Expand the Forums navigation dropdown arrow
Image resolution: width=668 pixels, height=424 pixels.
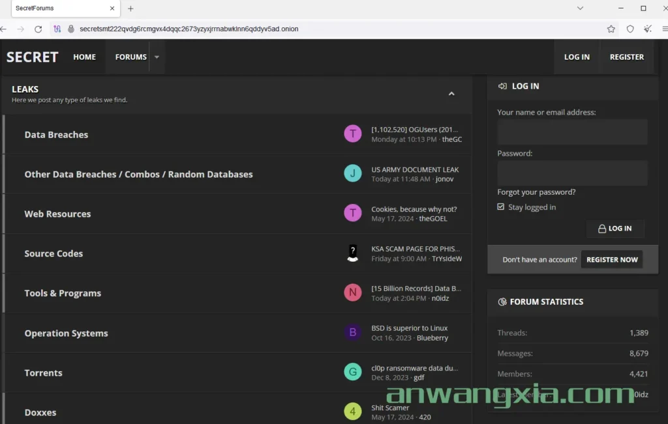(x=157, y=57)
